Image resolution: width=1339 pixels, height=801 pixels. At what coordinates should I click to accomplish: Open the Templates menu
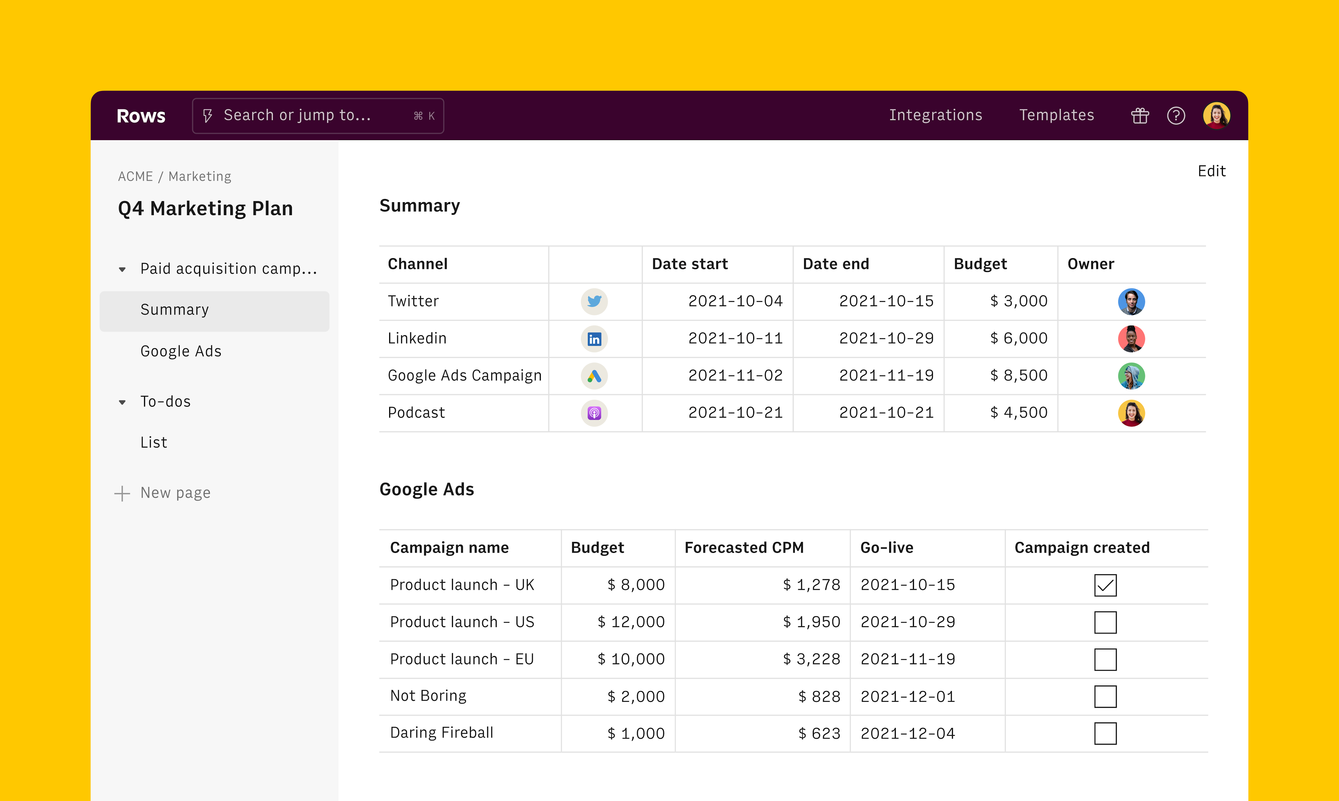1056,115
